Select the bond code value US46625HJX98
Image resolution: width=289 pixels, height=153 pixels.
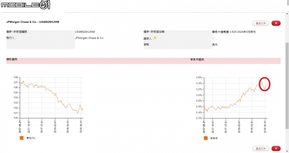85,32
